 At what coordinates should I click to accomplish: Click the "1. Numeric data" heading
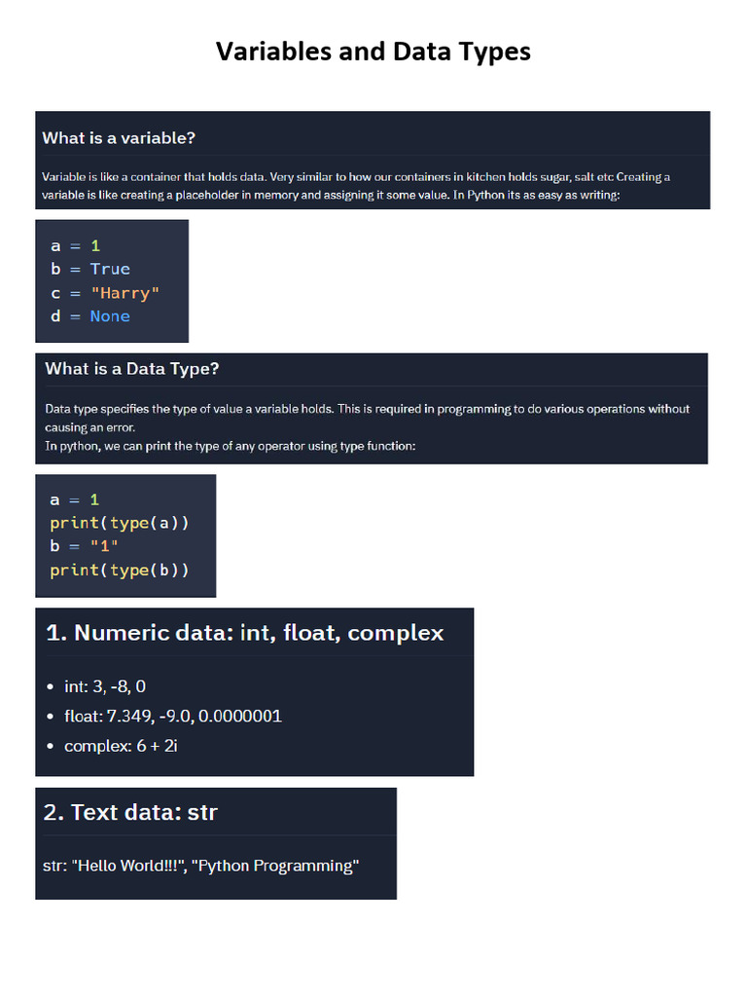[244, 633]
